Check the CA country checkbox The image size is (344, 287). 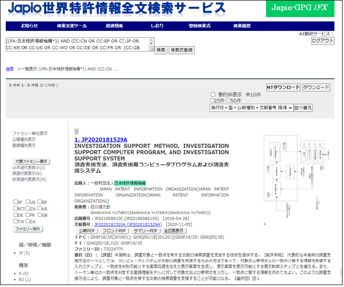click(28, 222)
